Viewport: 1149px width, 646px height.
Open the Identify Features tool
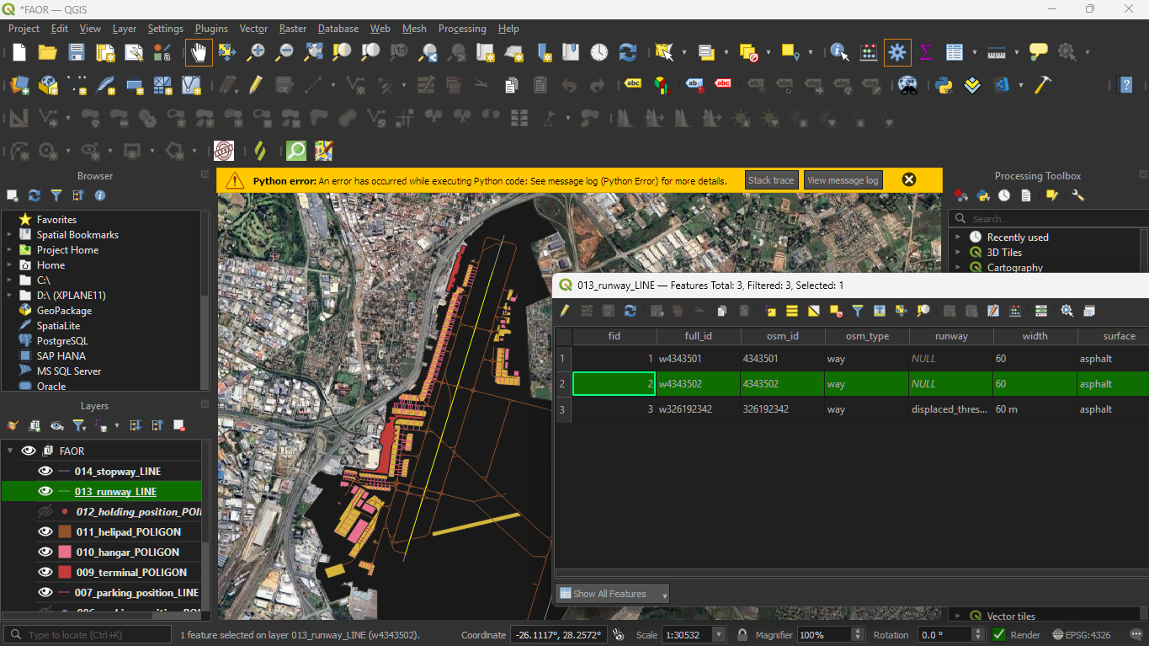(x=839, y=52)
